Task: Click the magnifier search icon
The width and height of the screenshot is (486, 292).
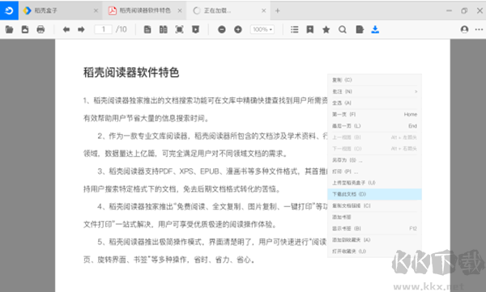Action: click(343, 29)
